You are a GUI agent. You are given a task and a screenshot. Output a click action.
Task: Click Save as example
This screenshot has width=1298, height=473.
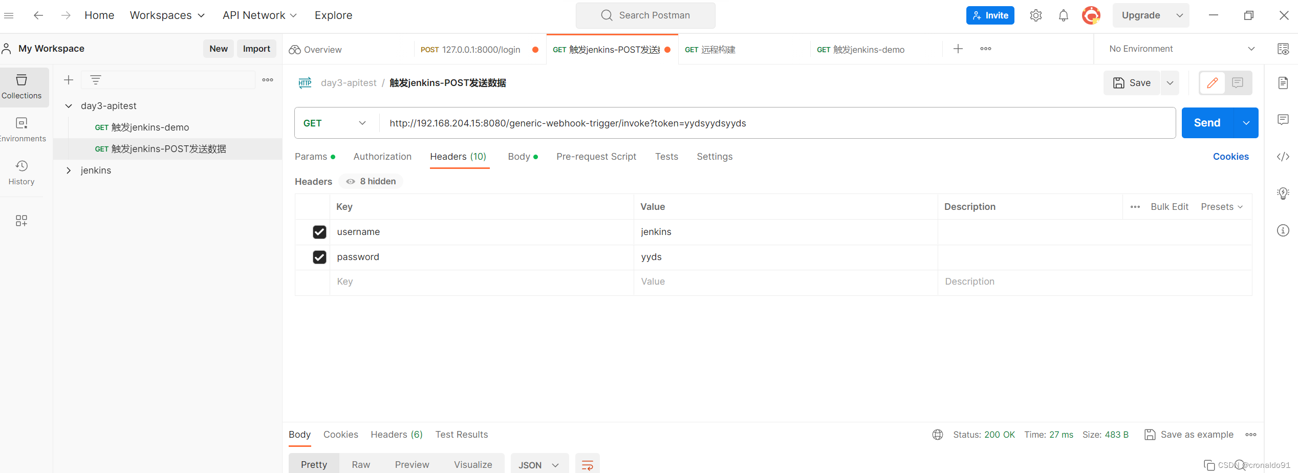pos(1189,435)
